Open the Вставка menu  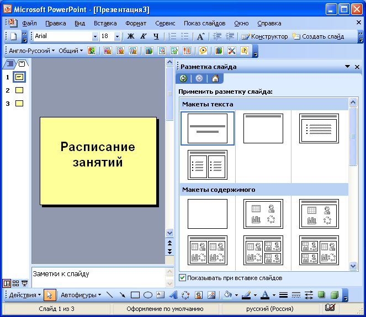105,23
